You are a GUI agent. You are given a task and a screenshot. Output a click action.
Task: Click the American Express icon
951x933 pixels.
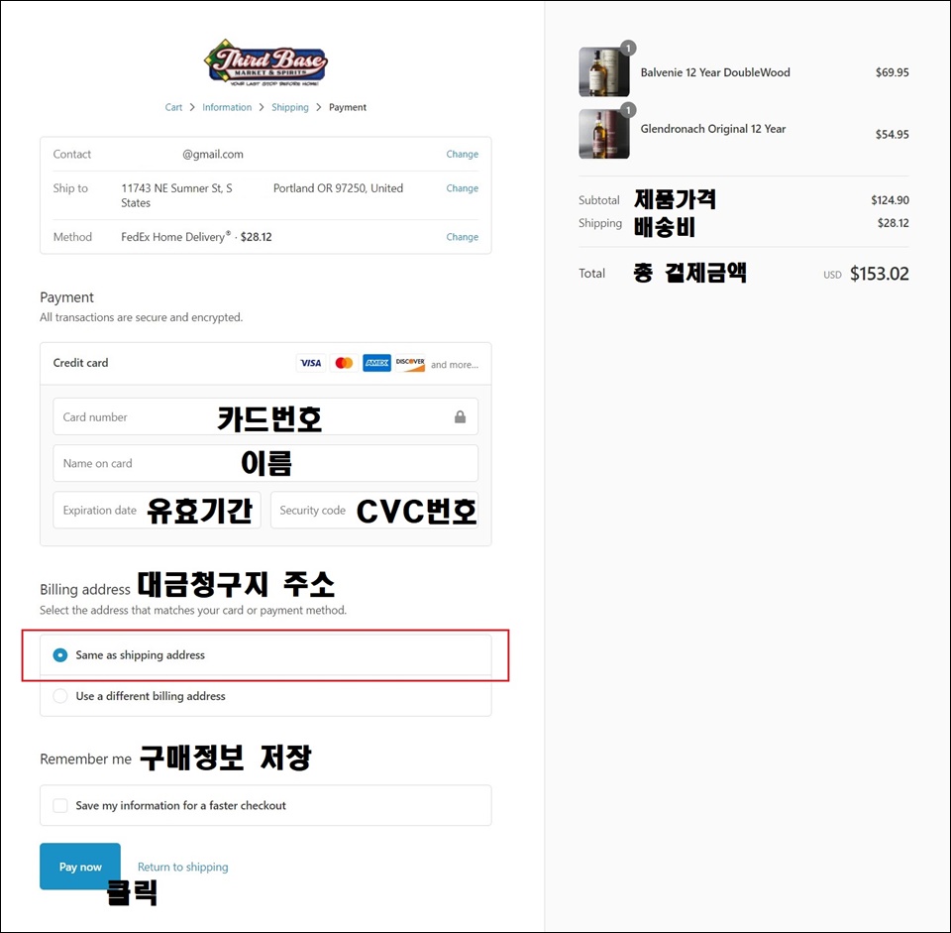pyautogui.click(x=376, y=363)
